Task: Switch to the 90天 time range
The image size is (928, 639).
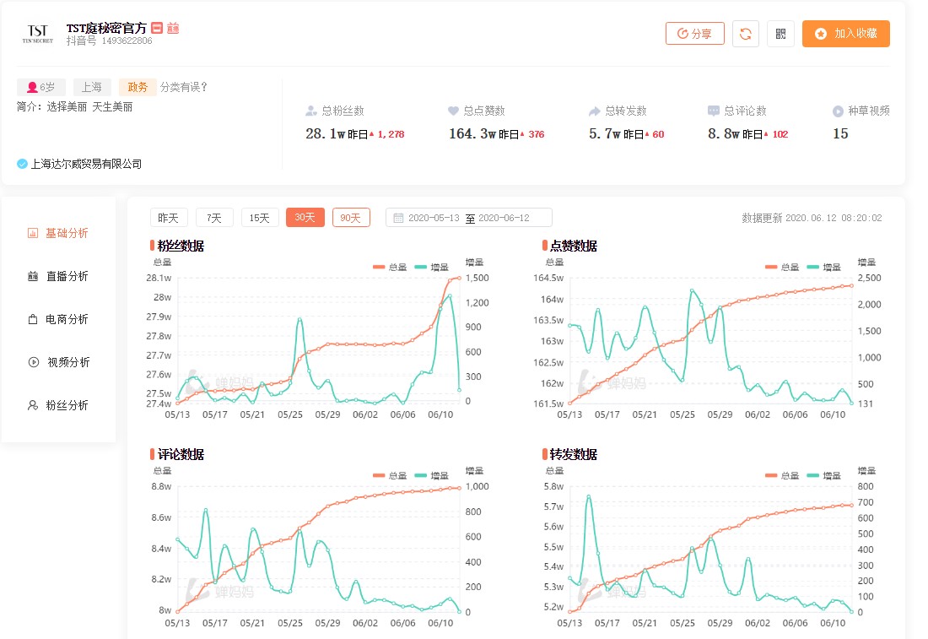Action: [351, 218]
